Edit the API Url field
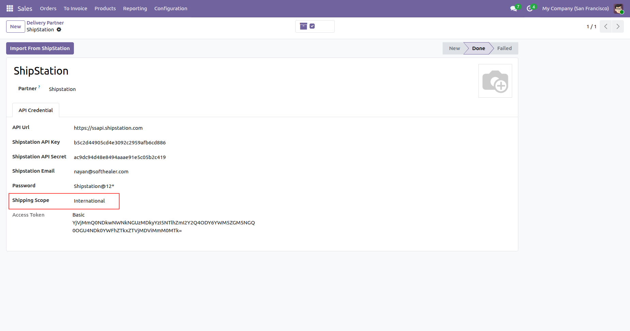The height and width of the screenshot is (331, 630). tap(108, 128)
